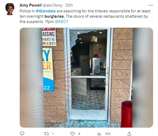
Task: Open Amy Powell's profile picture
Action: [x=10, y=9]
